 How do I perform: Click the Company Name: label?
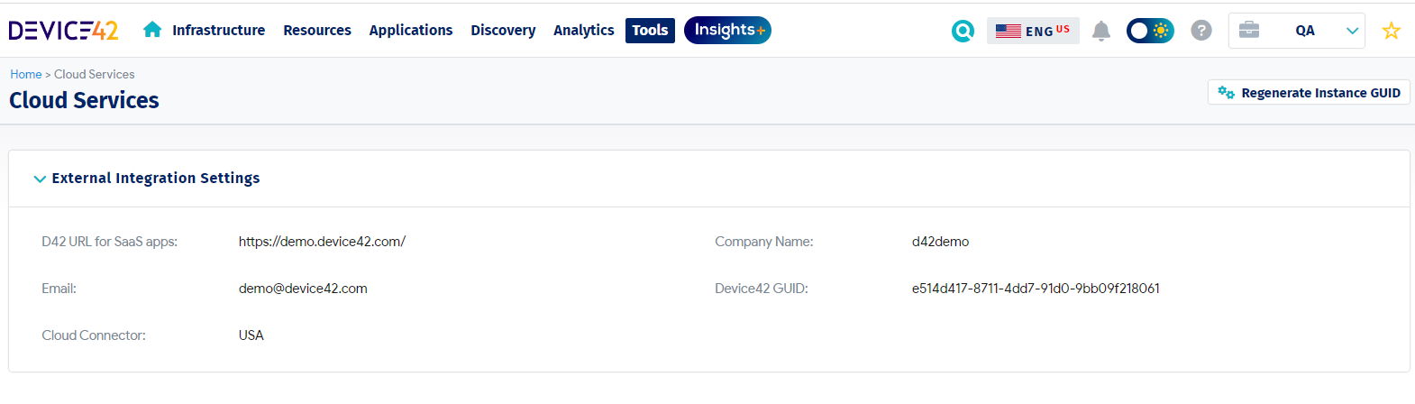(764, 242)
